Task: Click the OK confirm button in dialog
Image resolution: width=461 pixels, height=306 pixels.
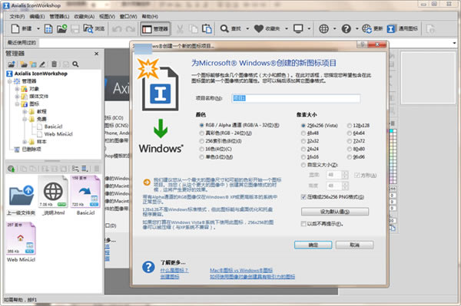Action: pyautogui.click(x=313, y=245)
